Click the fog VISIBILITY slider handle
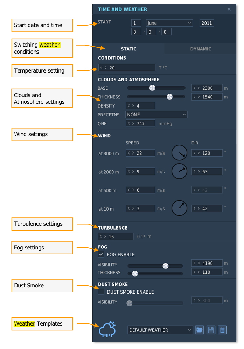244x349 pixels. point(166,266)
